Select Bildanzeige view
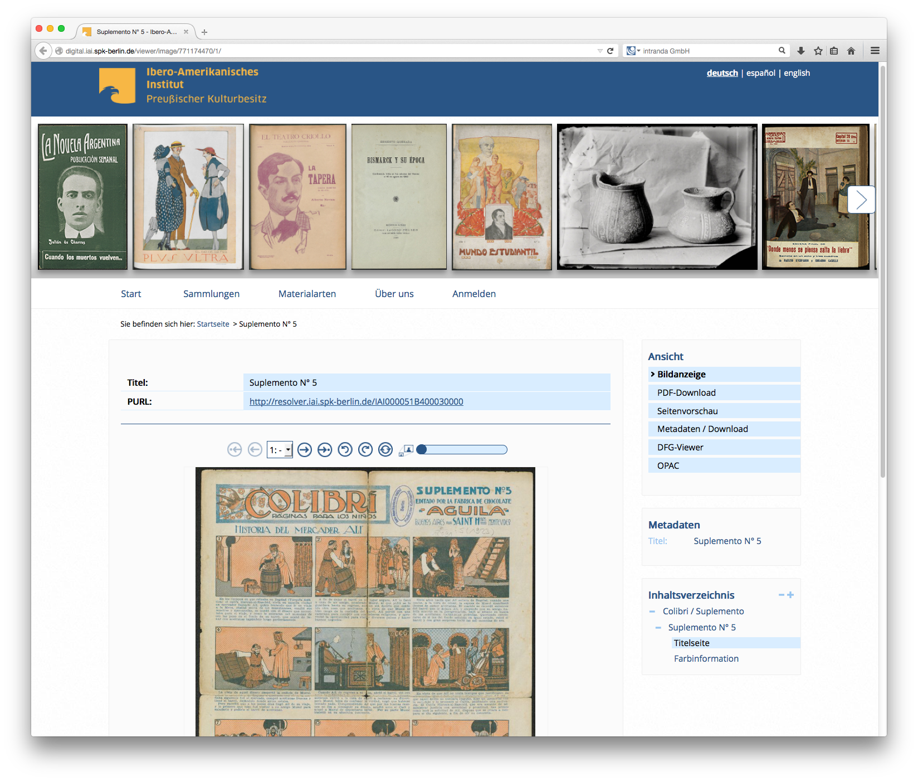This screenshot has width=918, height=781. click(724, 374)
